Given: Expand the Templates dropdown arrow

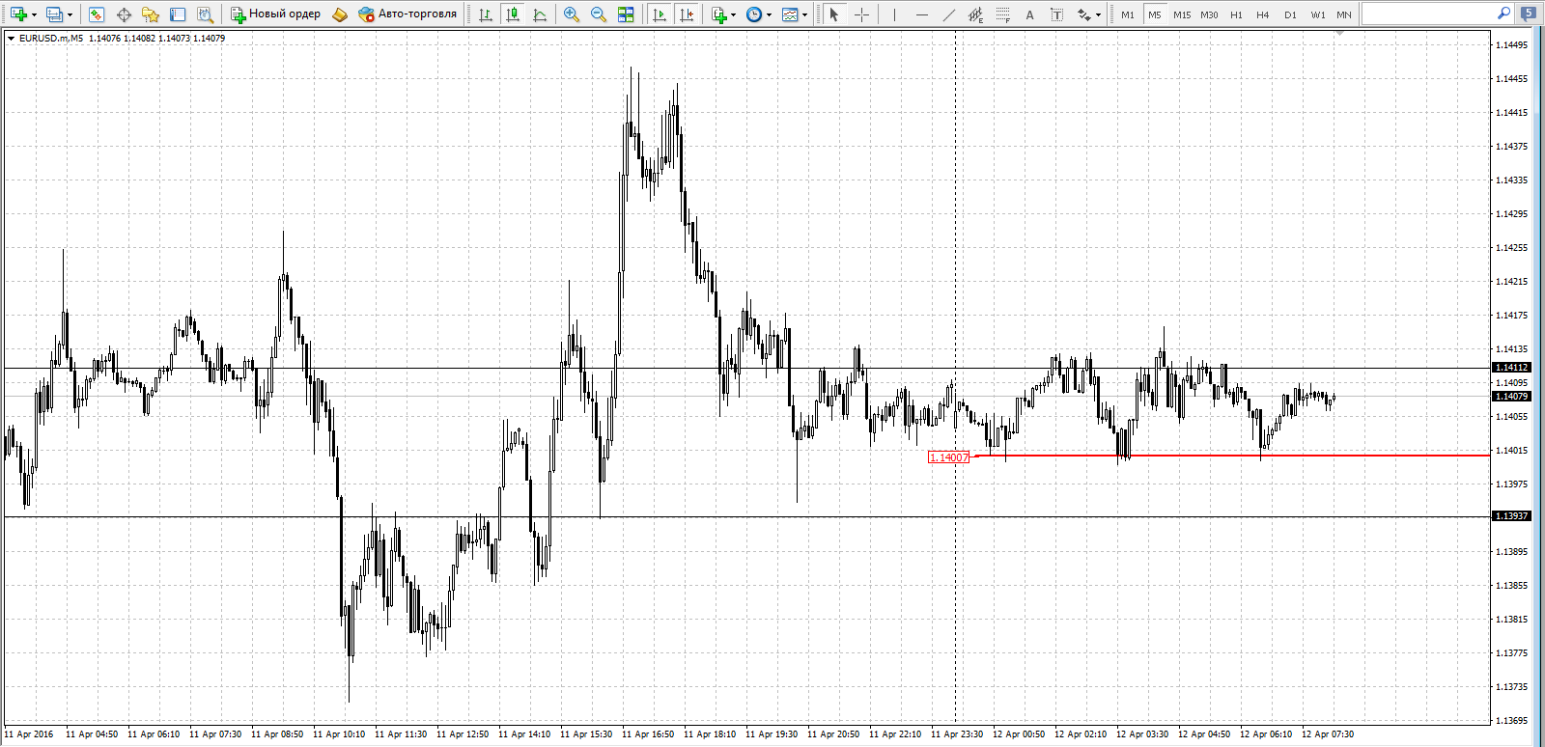Looking at the screenshot, I should point(805,15).
